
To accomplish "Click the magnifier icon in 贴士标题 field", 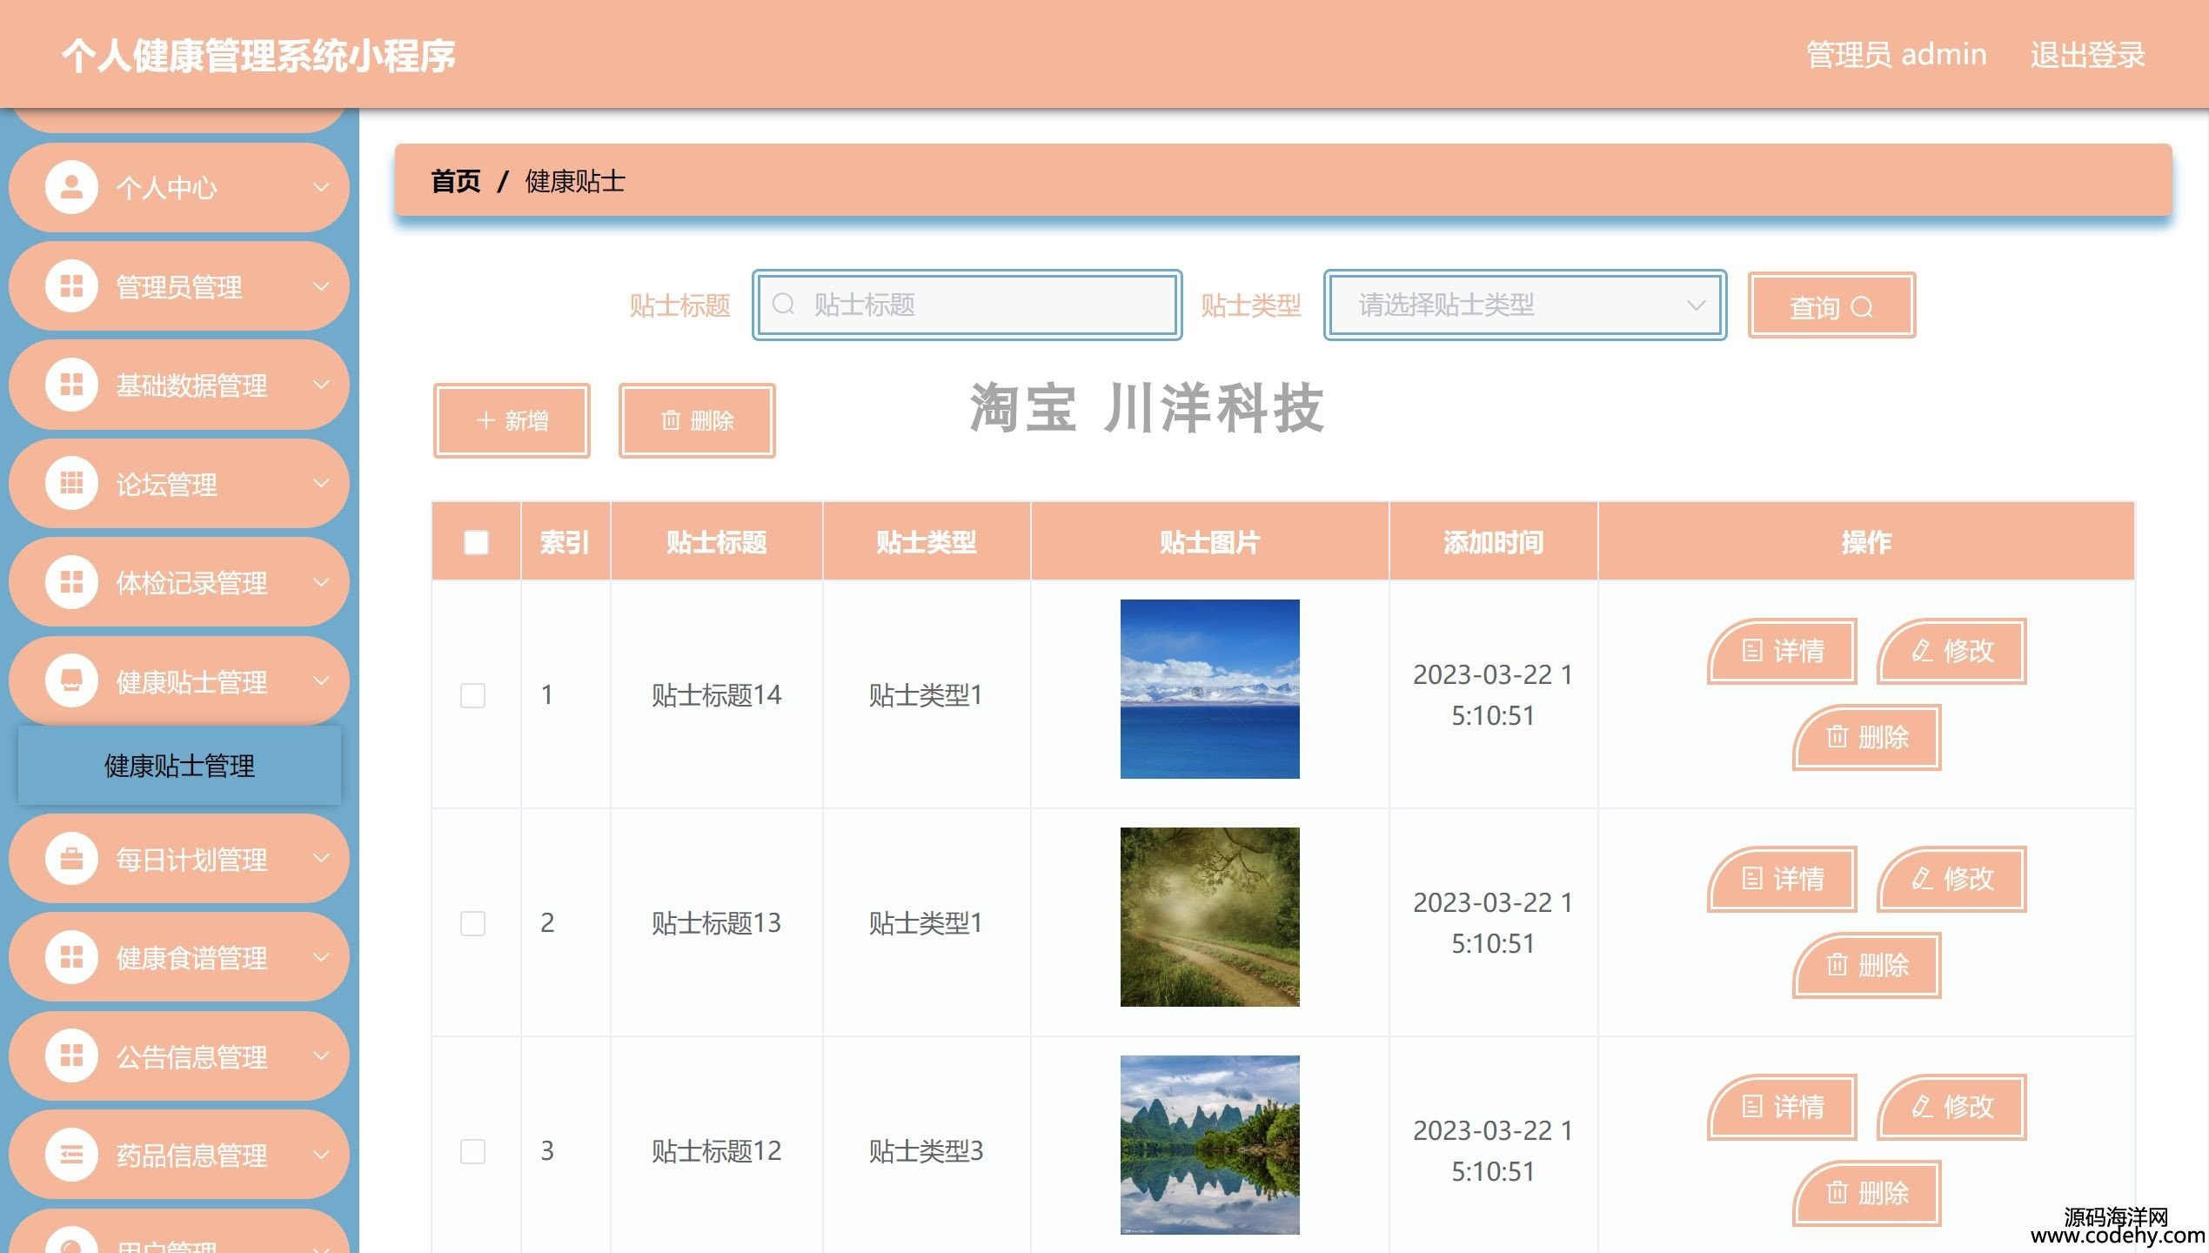I will click(x=783, y=305).
